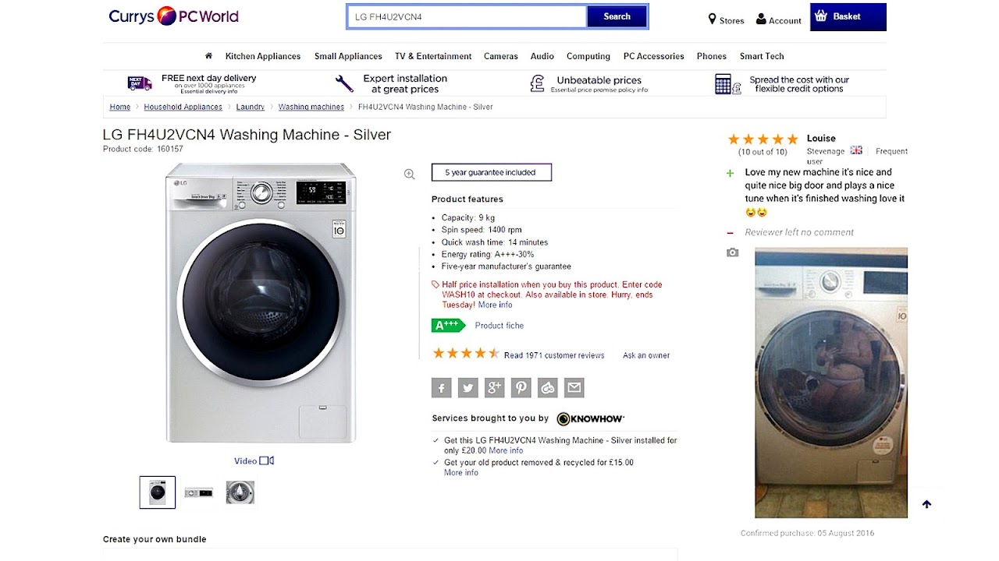
Task: Open the Product fiche link
Action: [x=499, y=326]
